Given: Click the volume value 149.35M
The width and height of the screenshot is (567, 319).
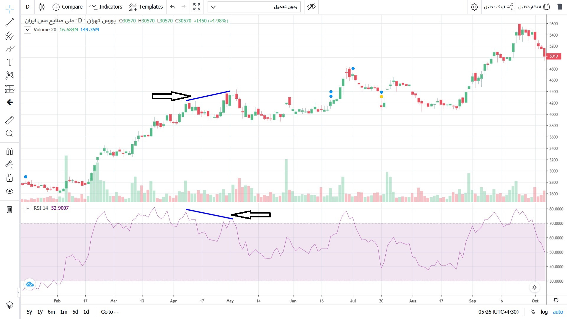Looking at the screenshot, I should tap(89, 30).
